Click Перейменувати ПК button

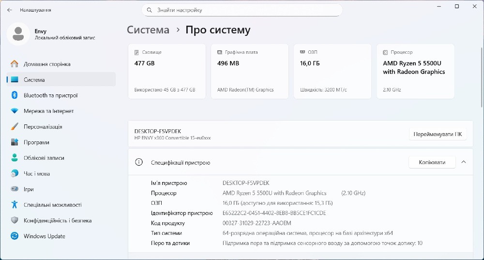(x=438, y=134)
